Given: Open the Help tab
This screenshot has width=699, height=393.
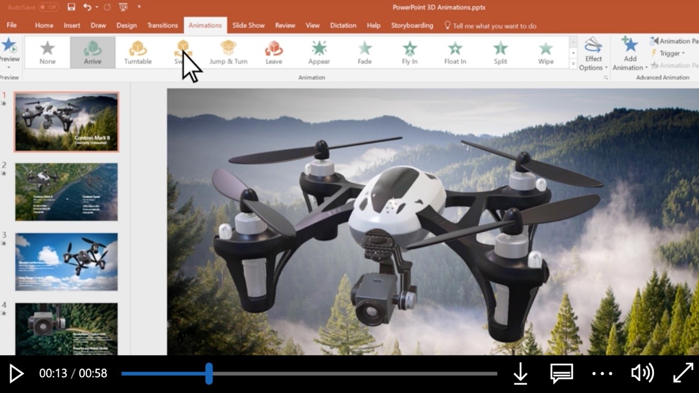Looking at the screenshot, I should (x=374, y=25).
